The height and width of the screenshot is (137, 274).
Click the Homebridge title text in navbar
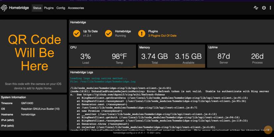(x=19, y=8)
